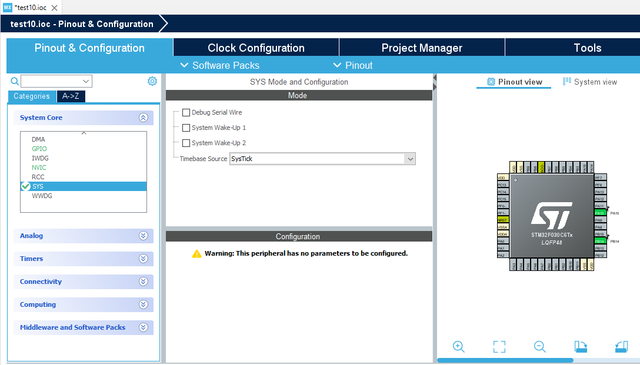Enable System Wake-Up 2

point(186,142)
